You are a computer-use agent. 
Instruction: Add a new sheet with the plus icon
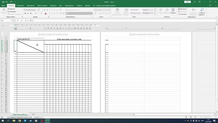click(33, 114)
